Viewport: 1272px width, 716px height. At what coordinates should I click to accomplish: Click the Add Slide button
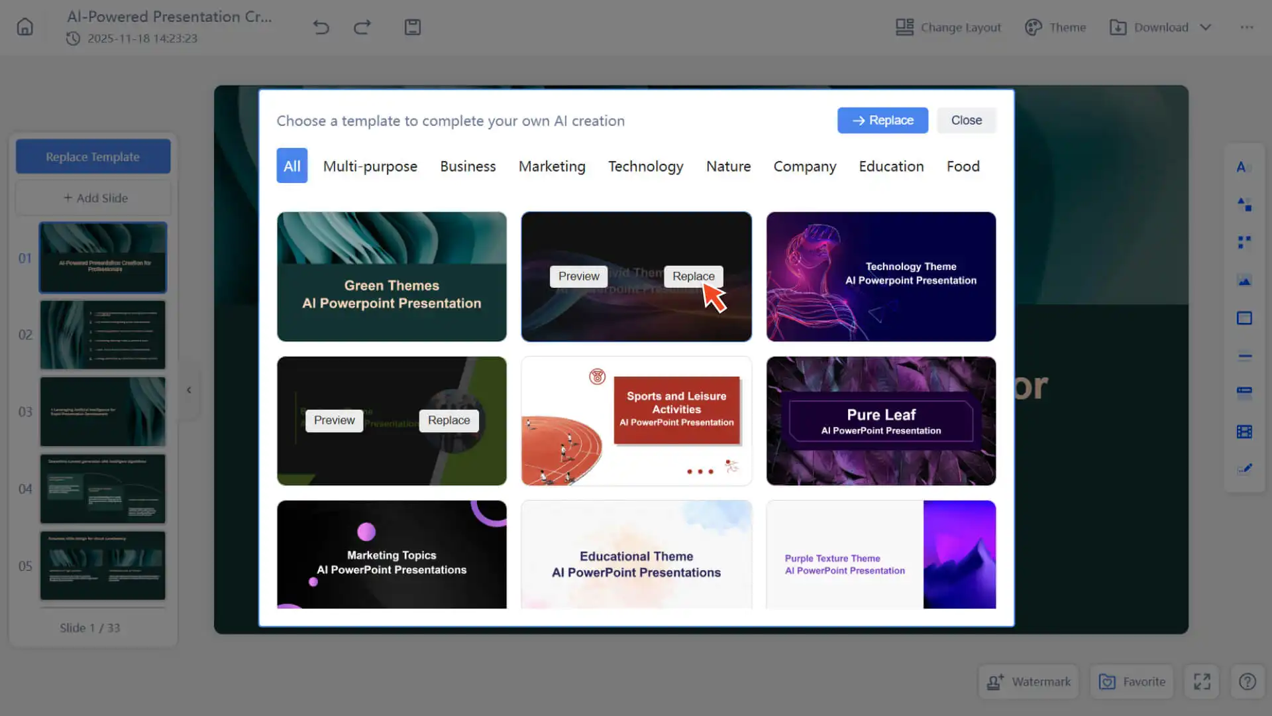(93, 198)
